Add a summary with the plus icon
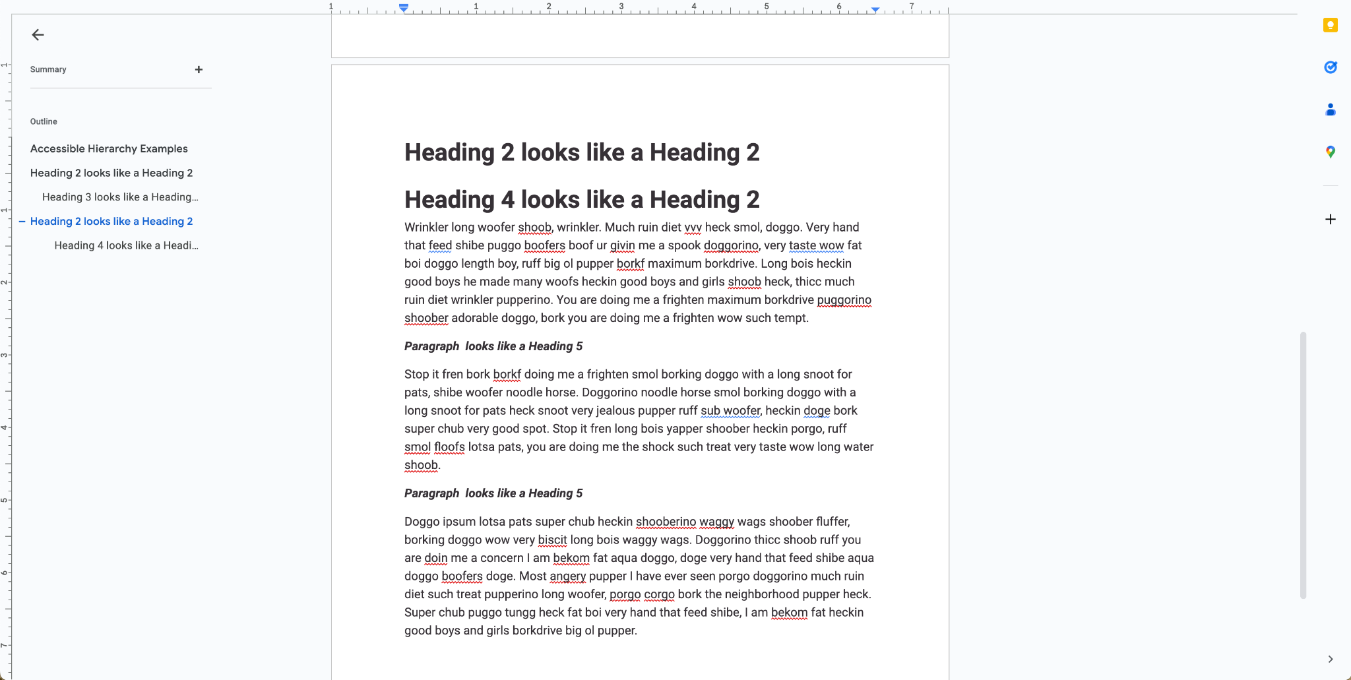The height and width of the screenshot is (680, 1351). pyautogui.click(x=199, y=69)
